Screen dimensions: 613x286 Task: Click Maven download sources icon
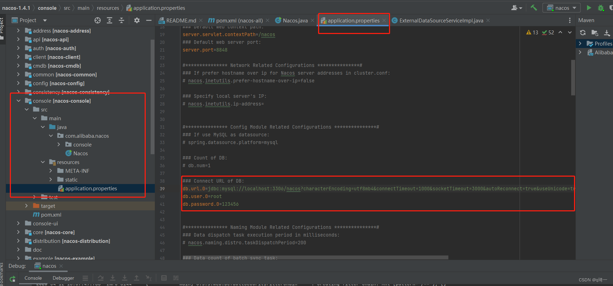click(607, 33)
